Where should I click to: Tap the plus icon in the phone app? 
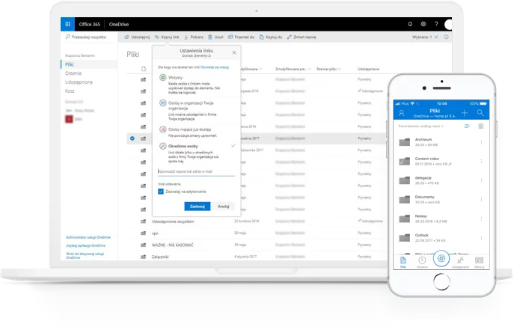[x=465, y=112]
